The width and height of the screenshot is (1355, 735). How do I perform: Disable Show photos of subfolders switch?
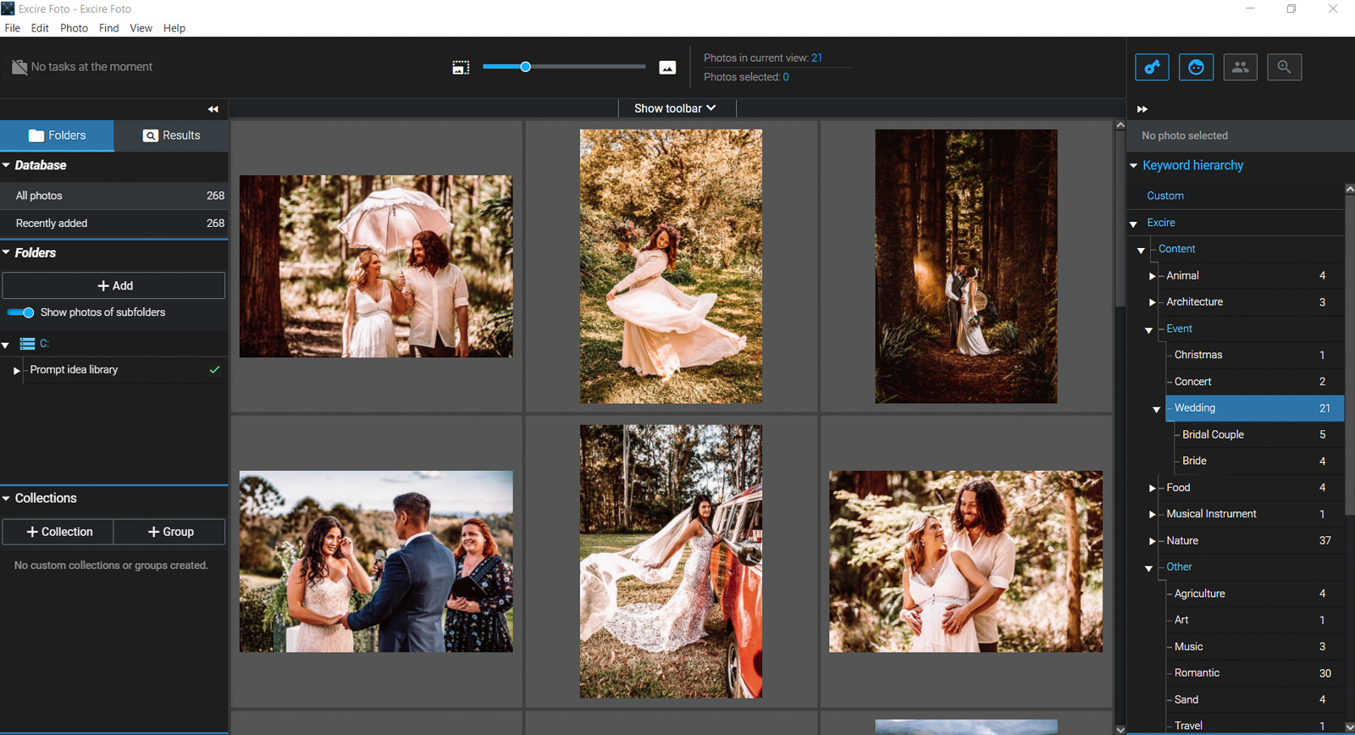coord(21,312)
